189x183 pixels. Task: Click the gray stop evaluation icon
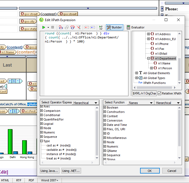tap(53, 27)
